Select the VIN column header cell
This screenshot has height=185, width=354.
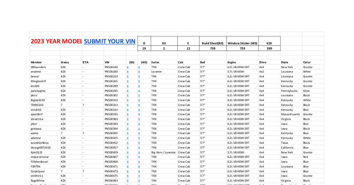[107, 62]
